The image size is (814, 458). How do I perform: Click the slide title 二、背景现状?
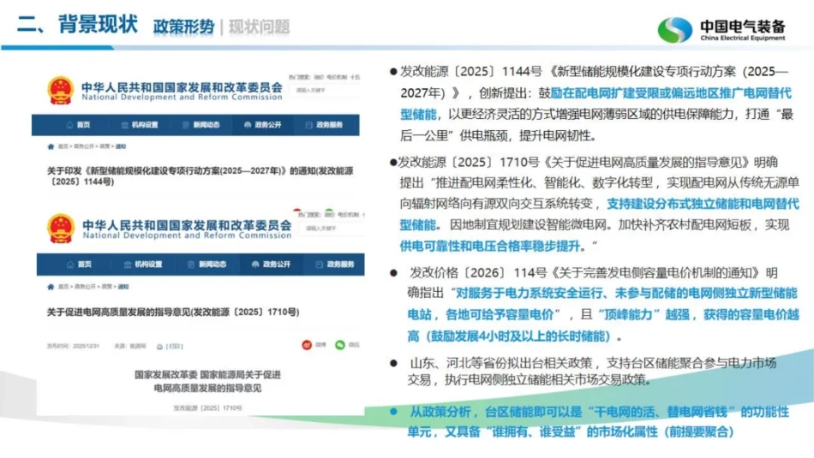(x=77, y=24)
